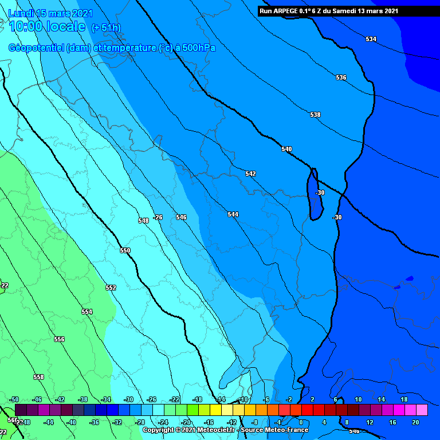Click the 550 bold contour label
This screenshot has width=440, height=440.
(125, 250)
